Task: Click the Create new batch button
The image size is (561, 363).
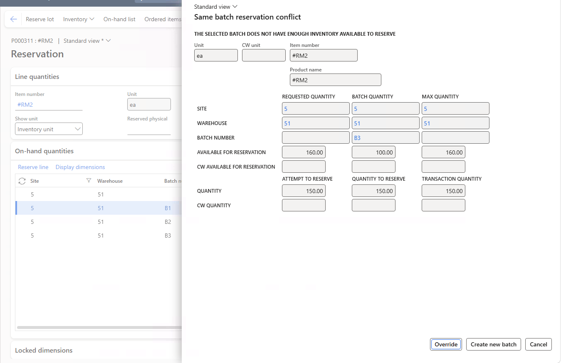Action: pos(493,344)
